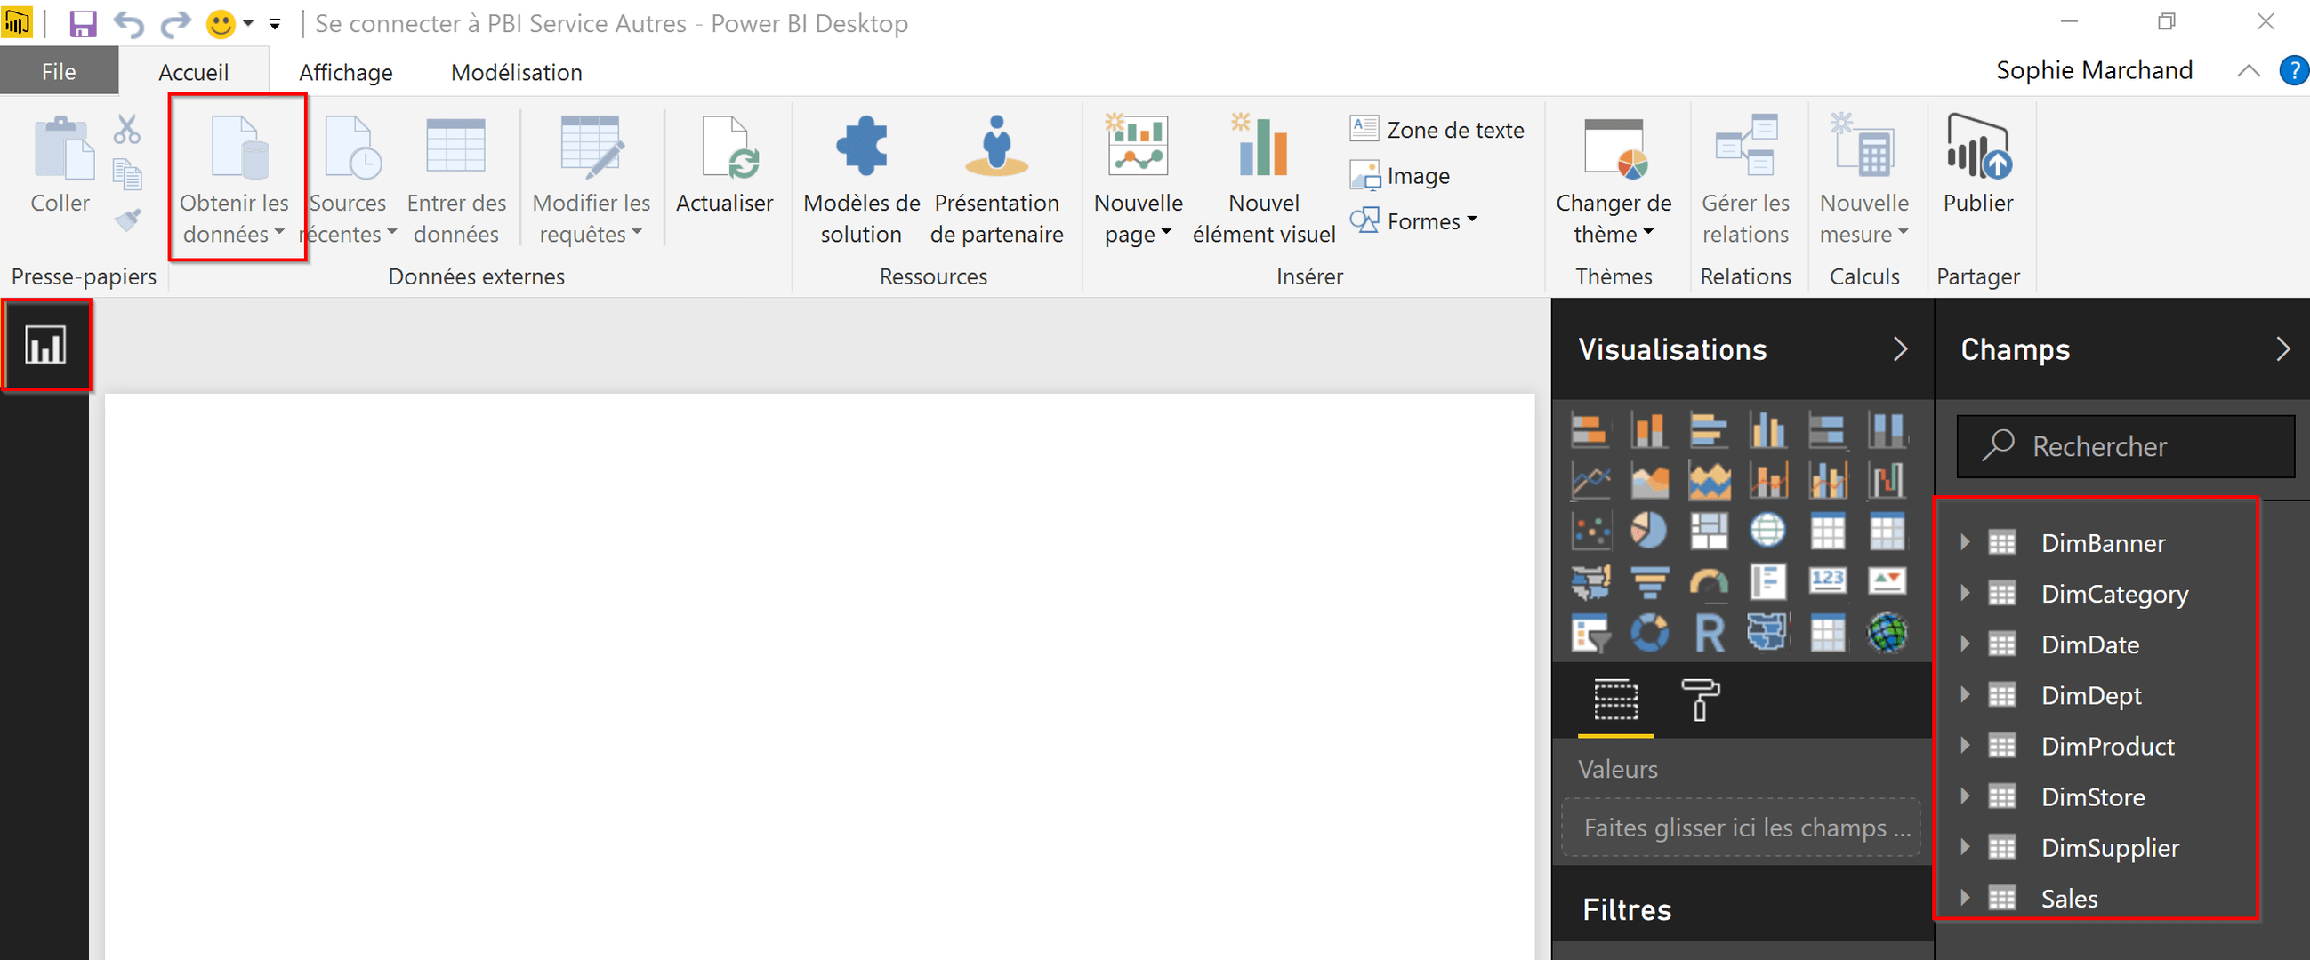
Task: Open the File menu tab
Action: coord(60,72)
